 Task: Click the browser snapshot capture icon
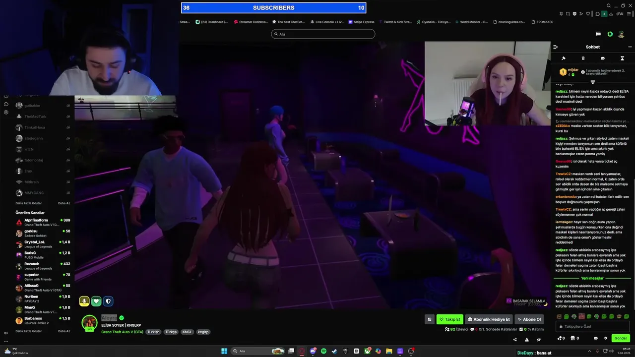pyautogui.click(x=568, y=14)
